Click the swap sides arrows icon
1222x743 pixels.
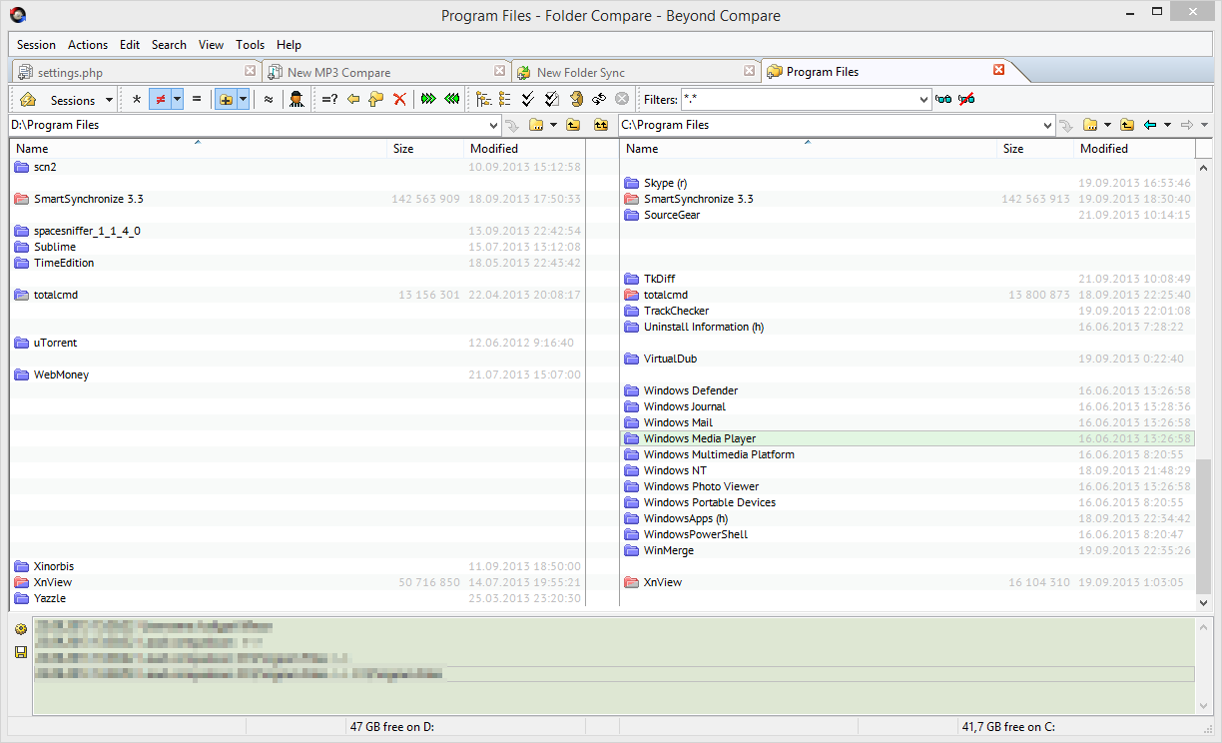pyautogui.click(x=599, y=100)
